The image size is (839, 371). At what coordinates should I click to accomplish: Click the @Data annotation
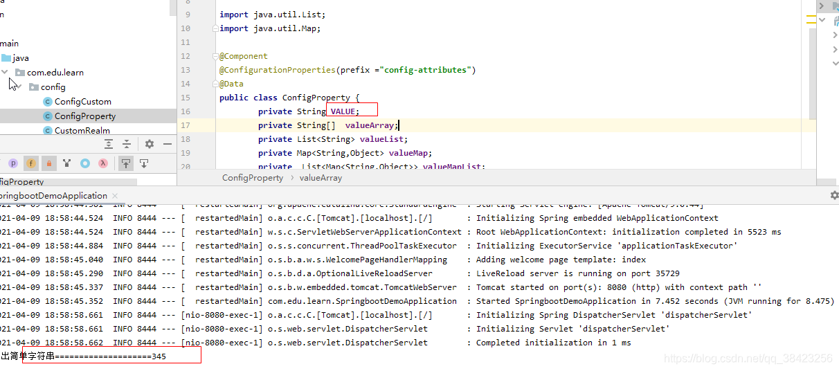[x=231, y=84]
